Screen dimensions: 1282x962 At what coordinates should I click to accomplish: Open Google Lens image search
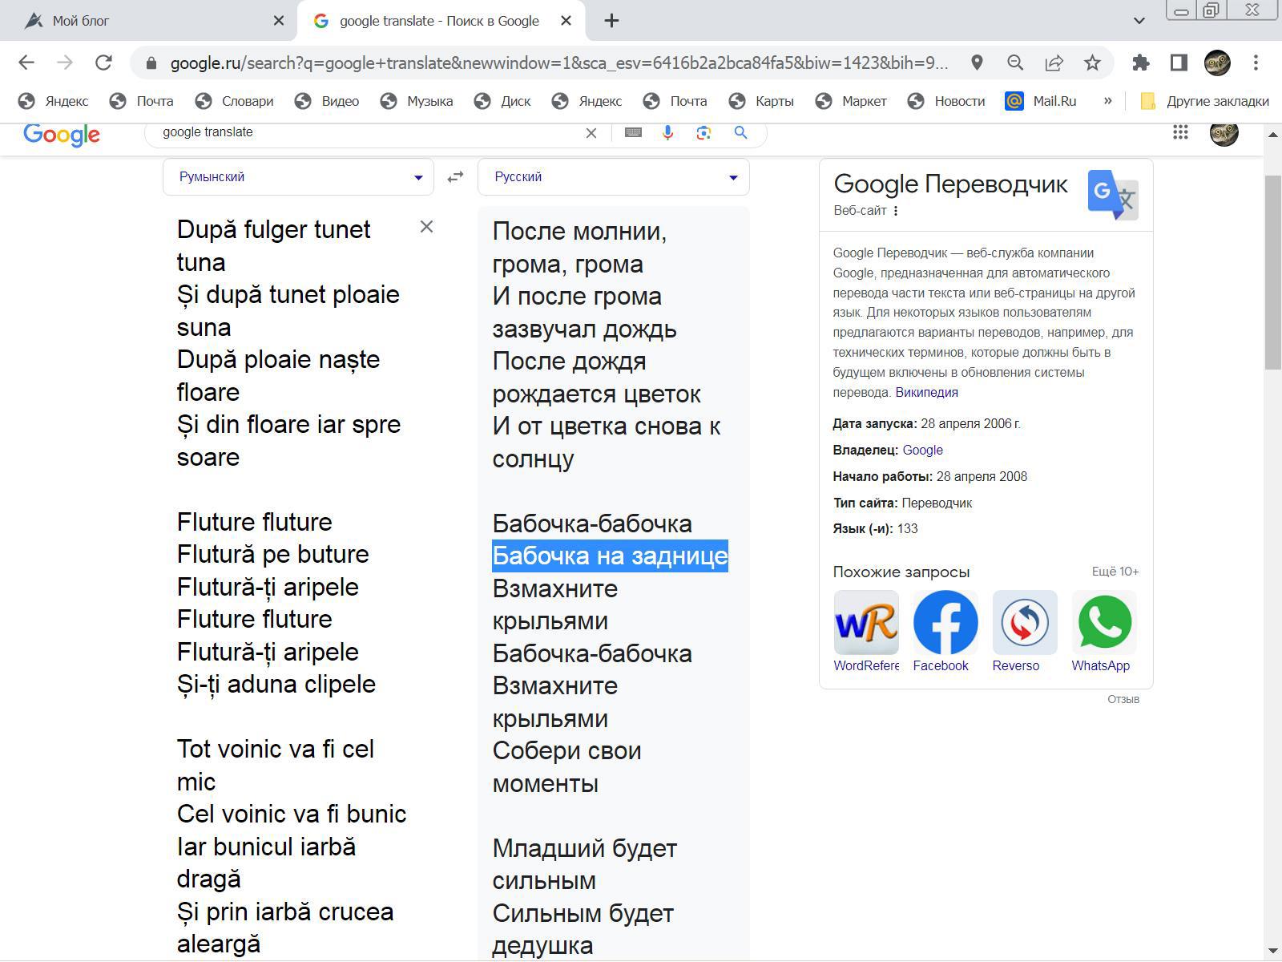coord(703,133)
